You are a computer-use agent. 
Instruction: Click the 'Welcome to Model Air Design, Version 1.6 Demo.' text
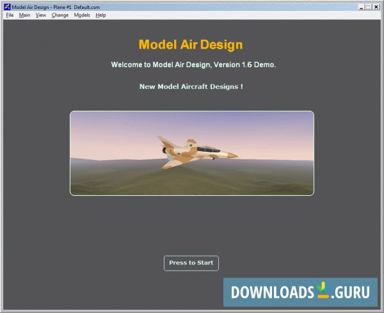coord(193,65)
